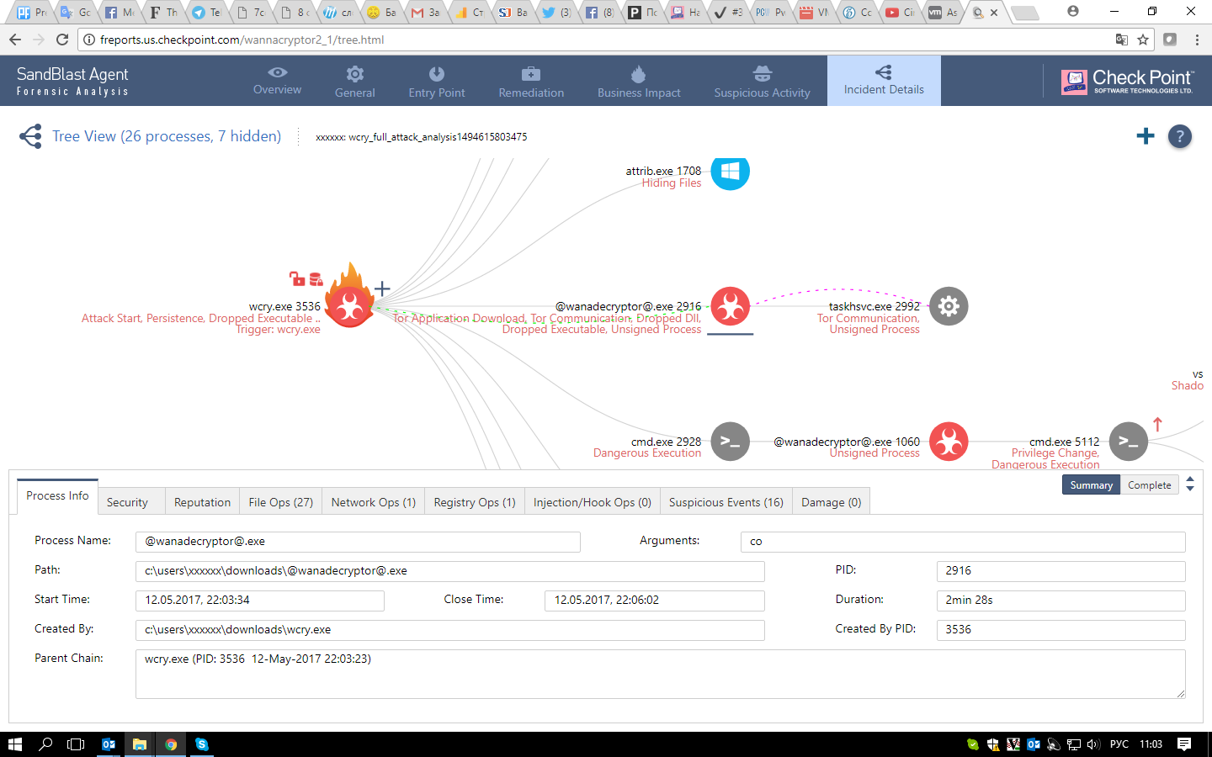
Task: Click the РУС language indicator
Action: click(1119, 744)
